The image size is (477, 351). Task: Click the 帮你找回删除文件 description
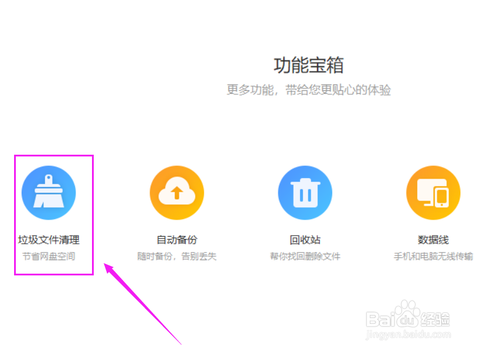point(305,255)
